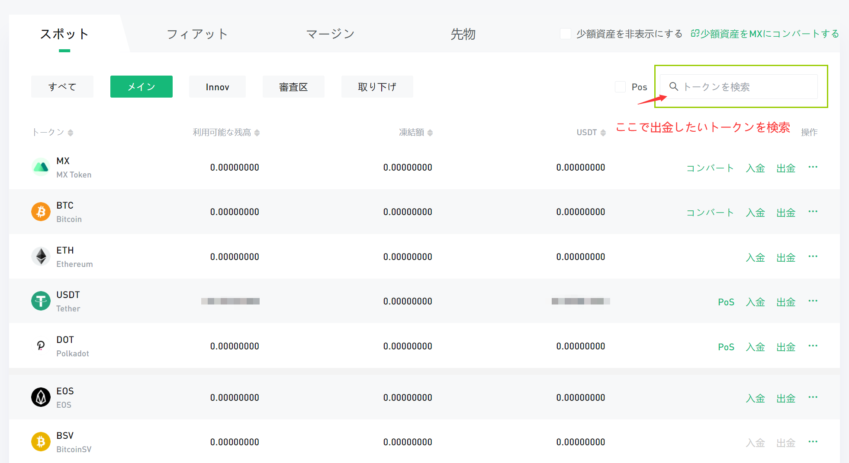
Task: Click コンバート for BTC
Action: (710, 212)
